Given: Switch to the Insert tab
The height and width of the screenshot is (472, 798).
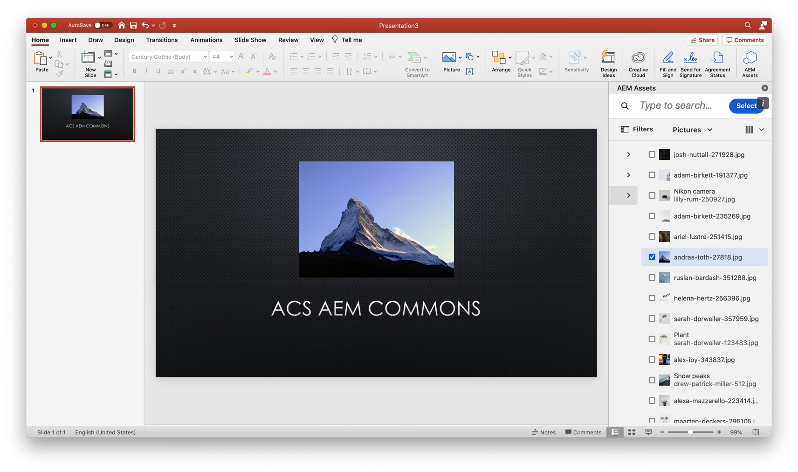Looking at the screenshot, I should tap(68, 40).
